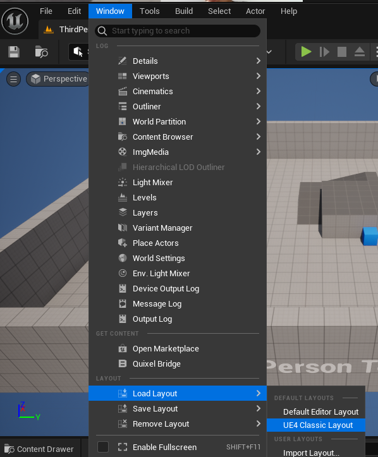Image resolution: width=378 pixels, height=457 pixels.
Task: Click the Unreal Engine logo icon
Action: click(15, 21)
